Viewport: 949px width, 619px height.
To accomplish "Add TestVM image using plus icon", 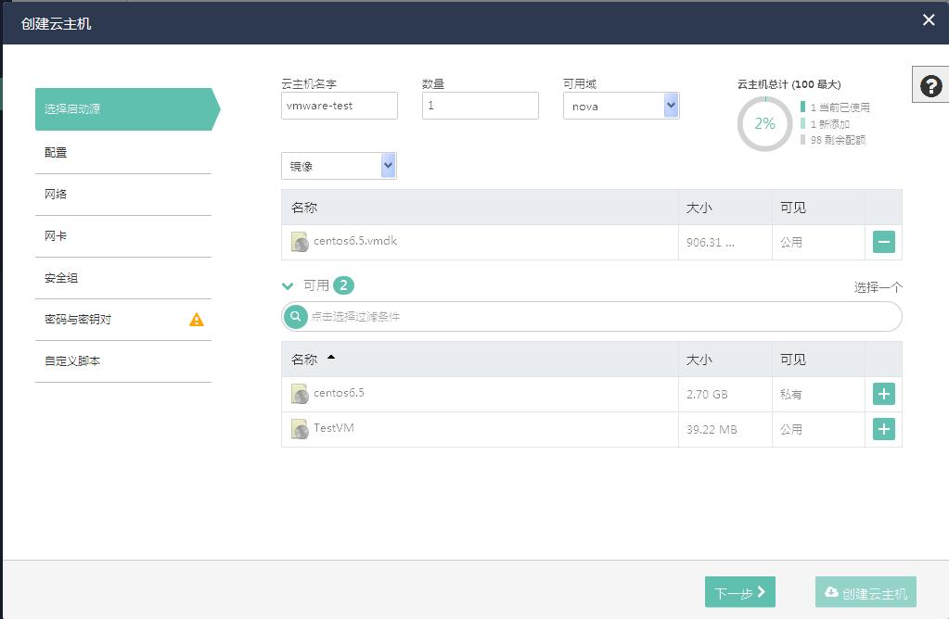I will 883,430.
